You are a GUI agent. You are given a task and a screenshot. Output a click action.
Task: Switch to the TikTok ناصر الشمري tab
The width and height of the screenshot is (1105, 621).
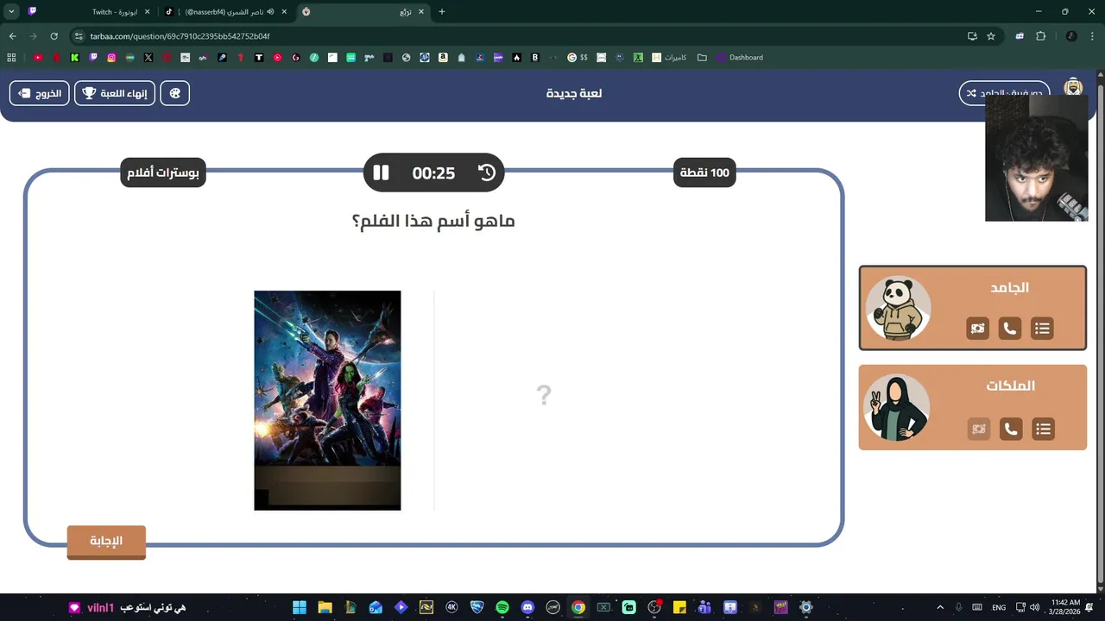coord(226,12)
